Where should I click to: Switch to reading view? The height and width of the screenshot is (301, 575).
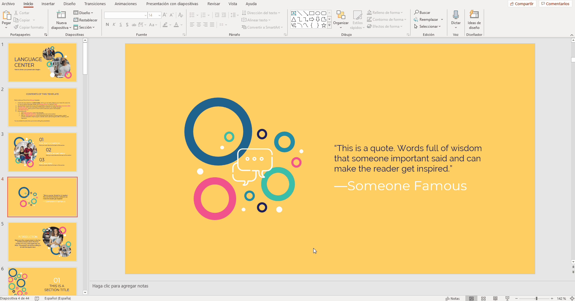(495, 298)
